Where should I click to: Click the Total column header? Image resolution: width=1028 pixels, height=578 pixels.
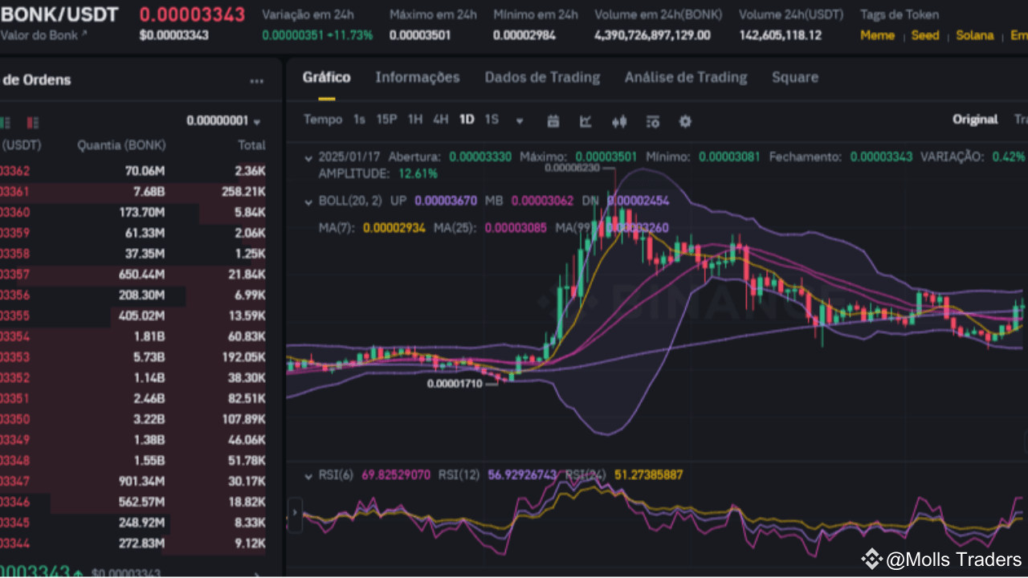251,145
